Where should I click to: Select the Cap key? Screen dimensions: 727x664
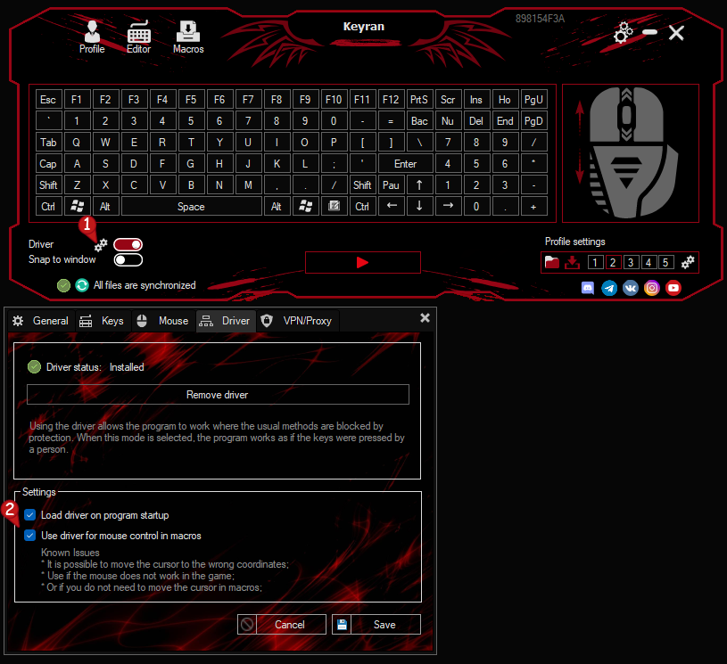tap(48, 164)
